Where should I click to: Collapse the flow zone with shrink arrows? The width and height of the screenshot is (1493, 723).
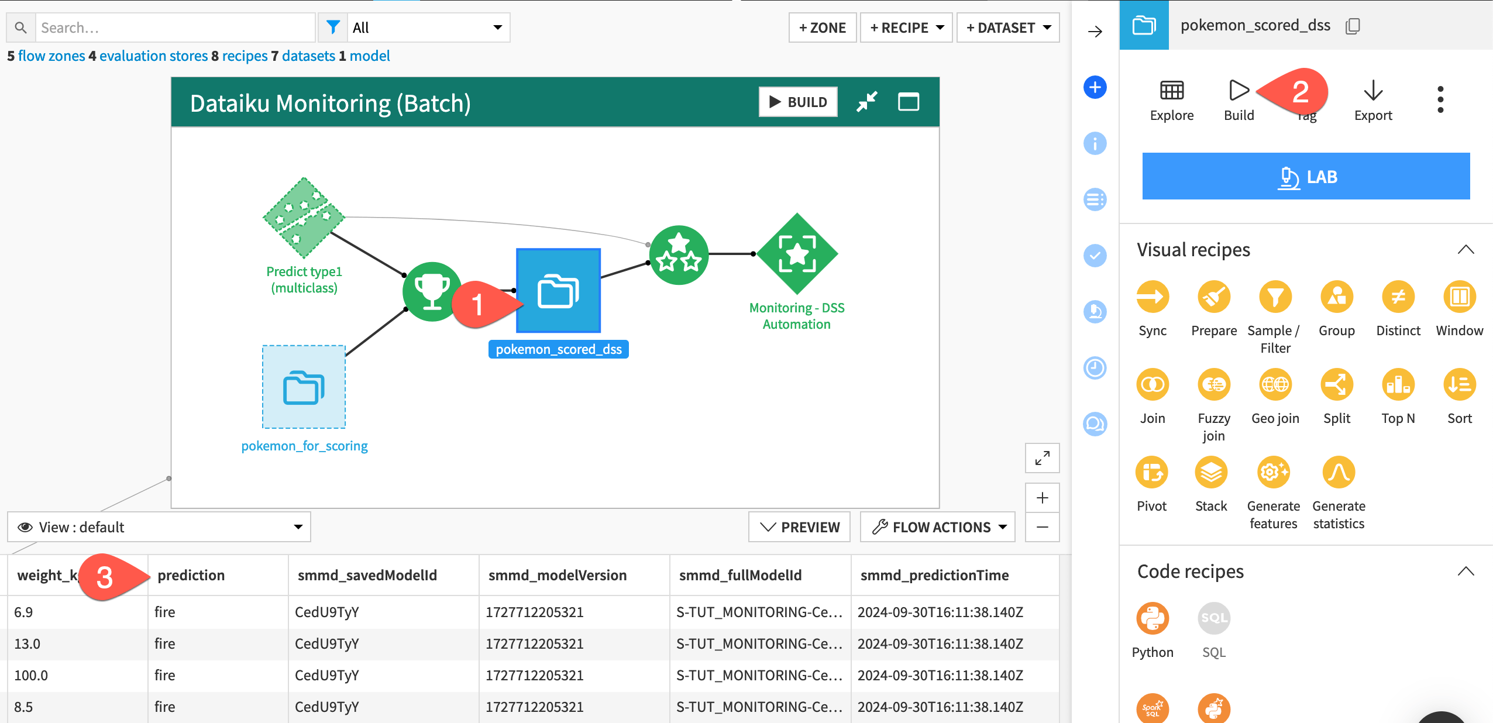(x=866, y=102)
